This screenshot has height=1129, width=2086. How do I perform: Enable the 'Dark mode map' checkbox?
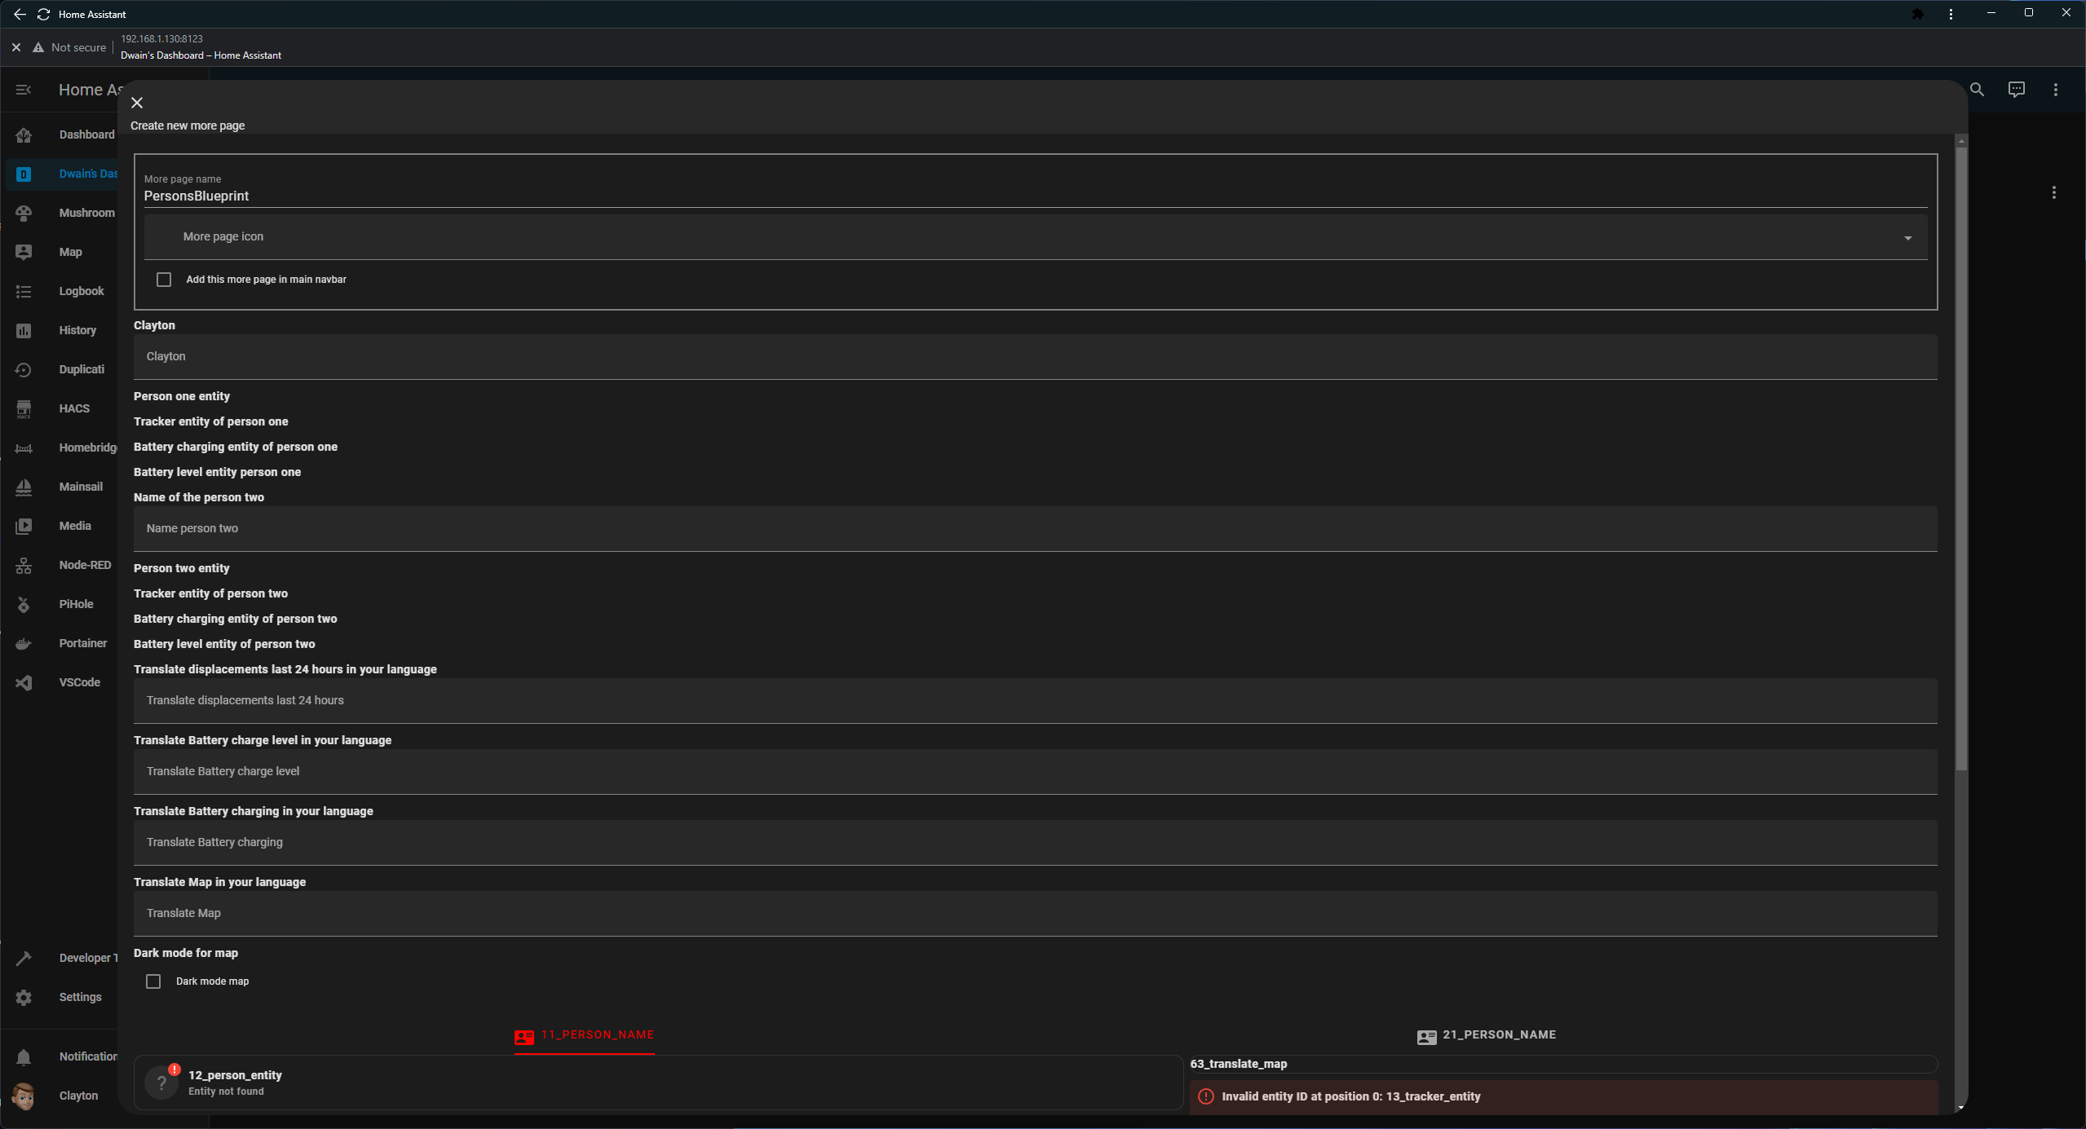pyautogui.click(x=153, y=981)
